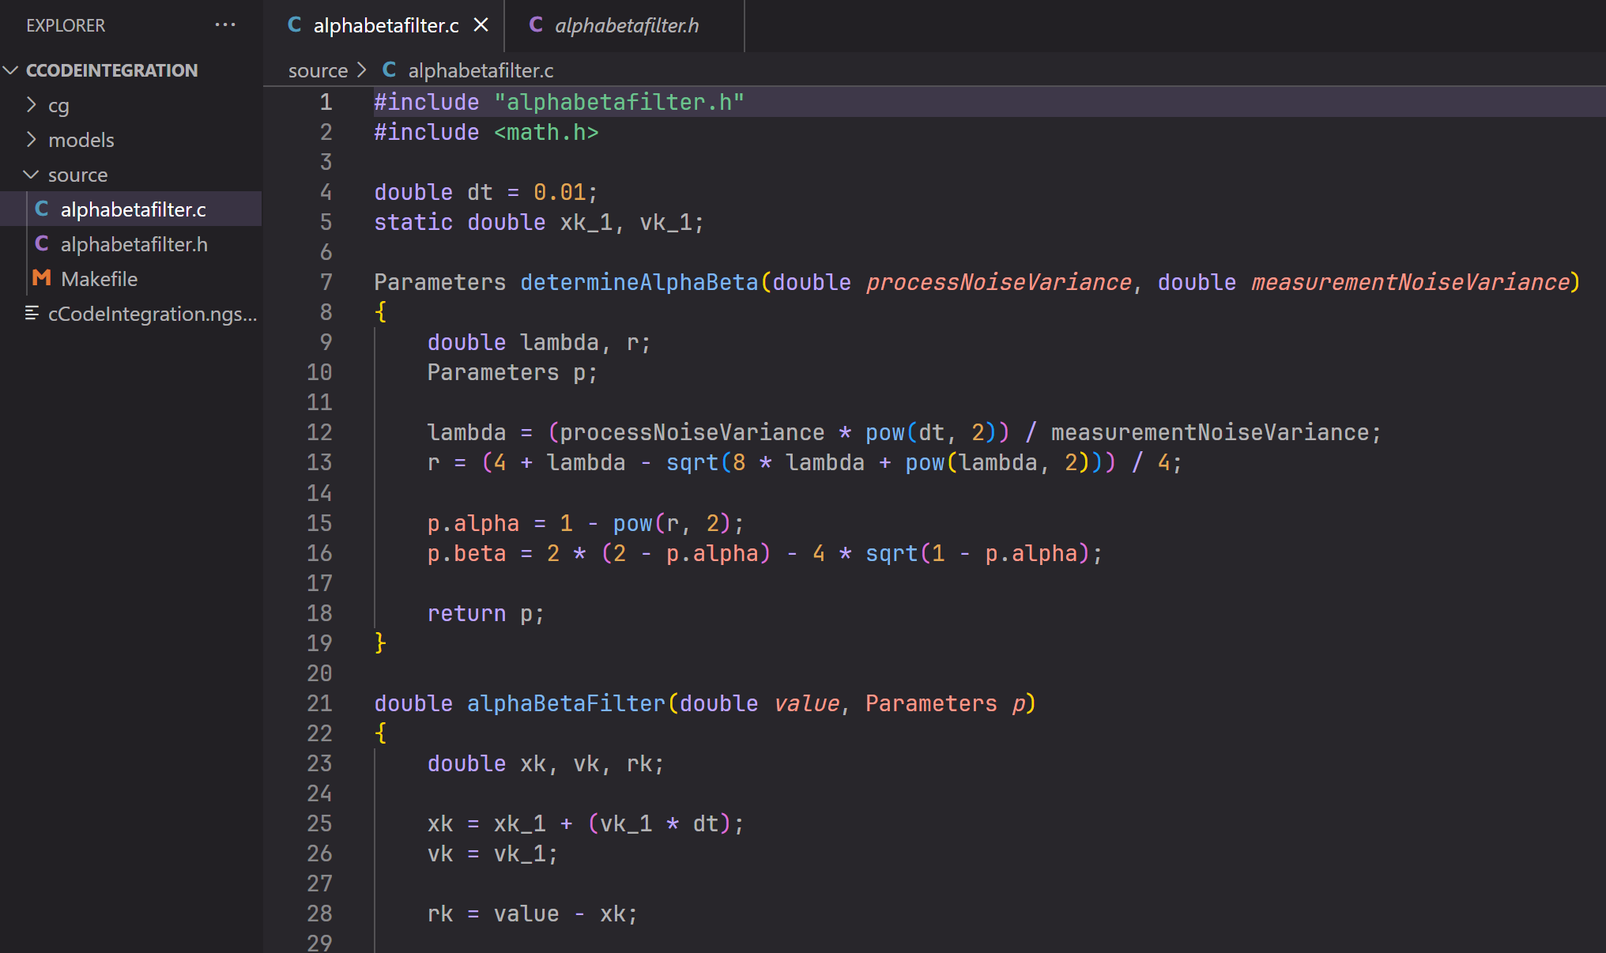The height and width of the screenshot is (953, 1606).
Task: Click the source breadcrumb segment
Action: tap(318, 70)
